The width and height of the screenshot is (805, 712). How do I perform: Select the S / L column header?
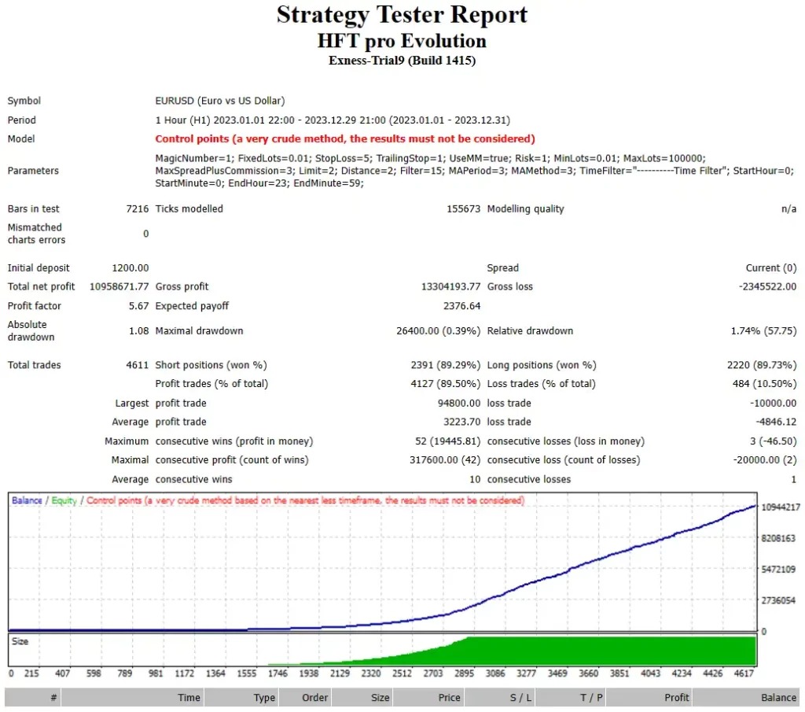click(x=519, y=697)
